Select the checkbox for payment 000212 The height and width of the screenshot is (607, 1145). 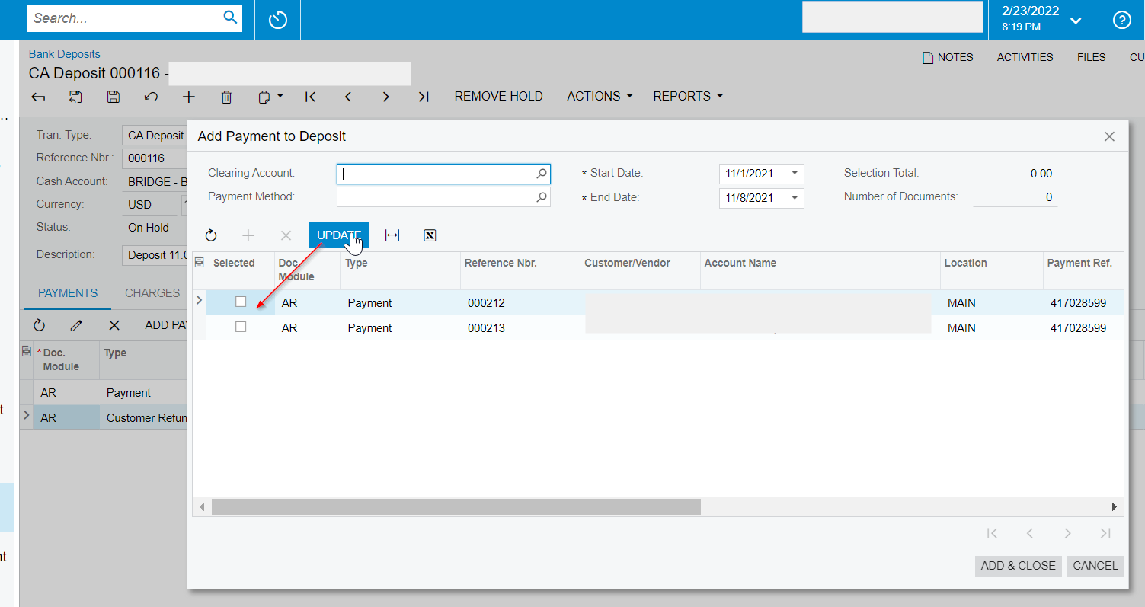(241, 302)
